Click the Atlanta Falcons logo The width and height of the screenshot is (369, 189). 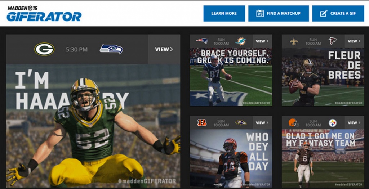click(x=333, y=41)
